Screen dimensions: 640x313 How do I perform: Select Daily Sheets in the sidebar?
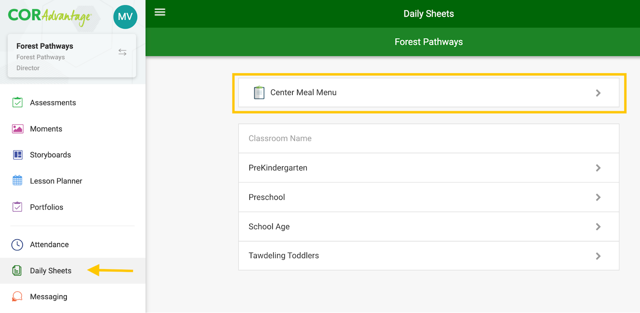[x=73, y=271]
